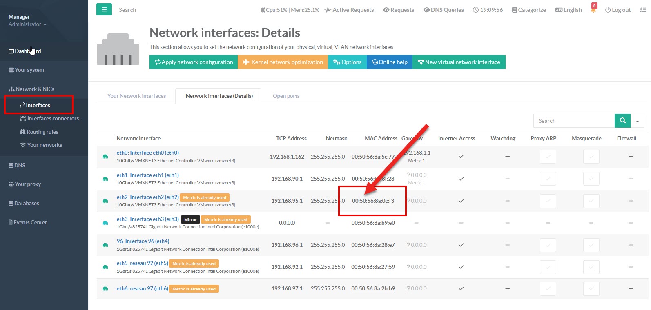651x310 pixels.
Task: Open the notifications bell icon
Action: coord(593,9)
